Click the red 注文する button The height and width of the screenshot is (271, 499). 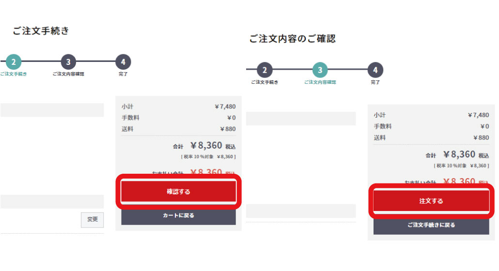pyautogui.click(x=431, y=201)
